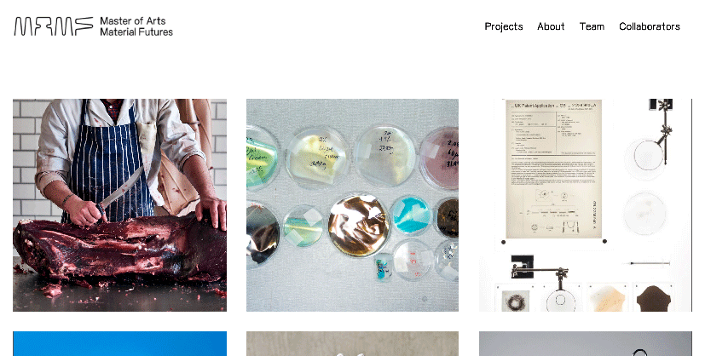This screenshot has height=356, width=705.
Task: Open the petri dishes project thumbnail
Action: tap(353, 205)
